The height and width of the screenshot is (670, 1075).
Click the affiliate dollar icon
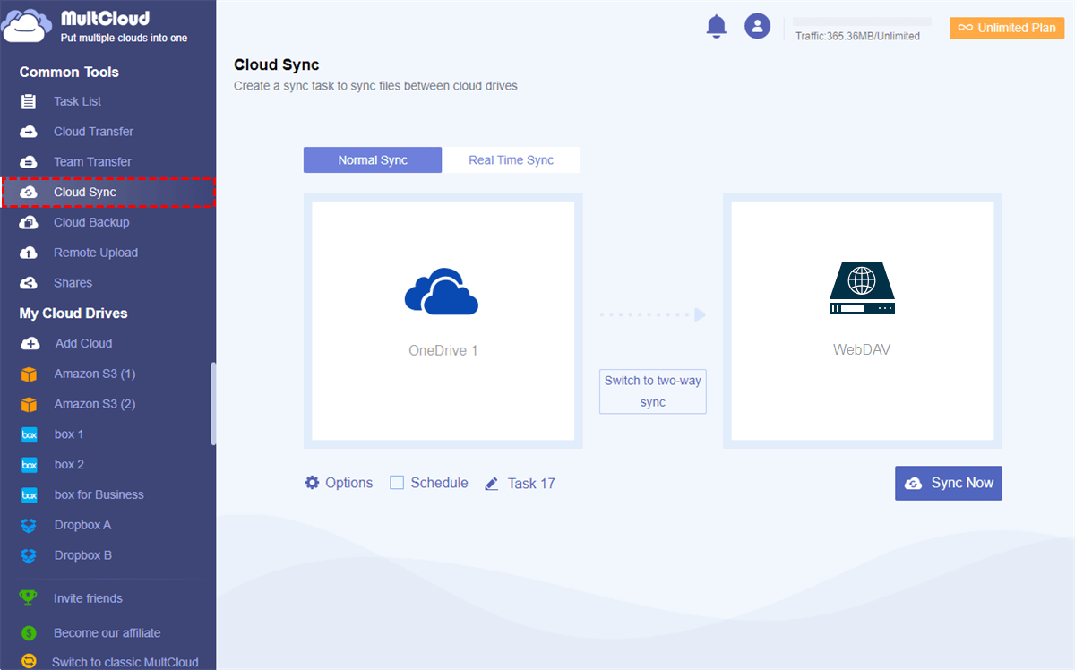tap(29, 632)
